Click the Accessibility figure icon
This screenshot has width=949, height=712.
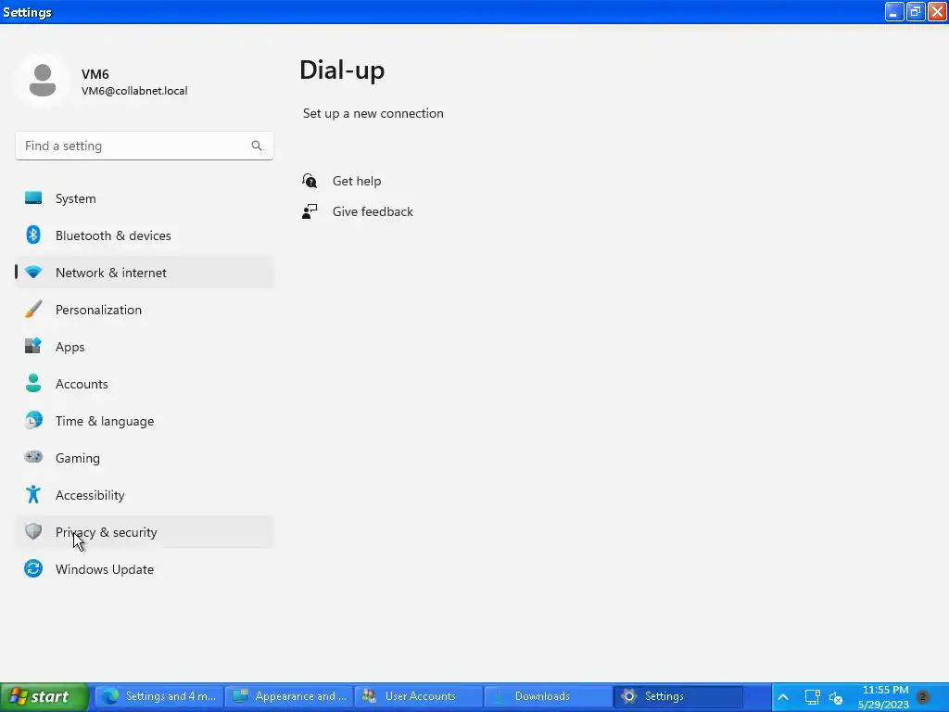33,495
